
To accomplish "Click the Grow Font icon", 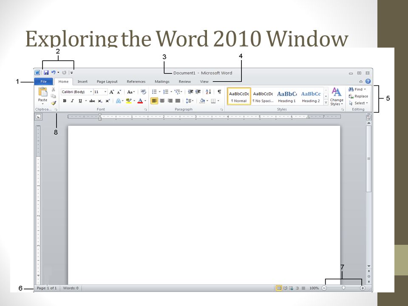I will (112, 92).
